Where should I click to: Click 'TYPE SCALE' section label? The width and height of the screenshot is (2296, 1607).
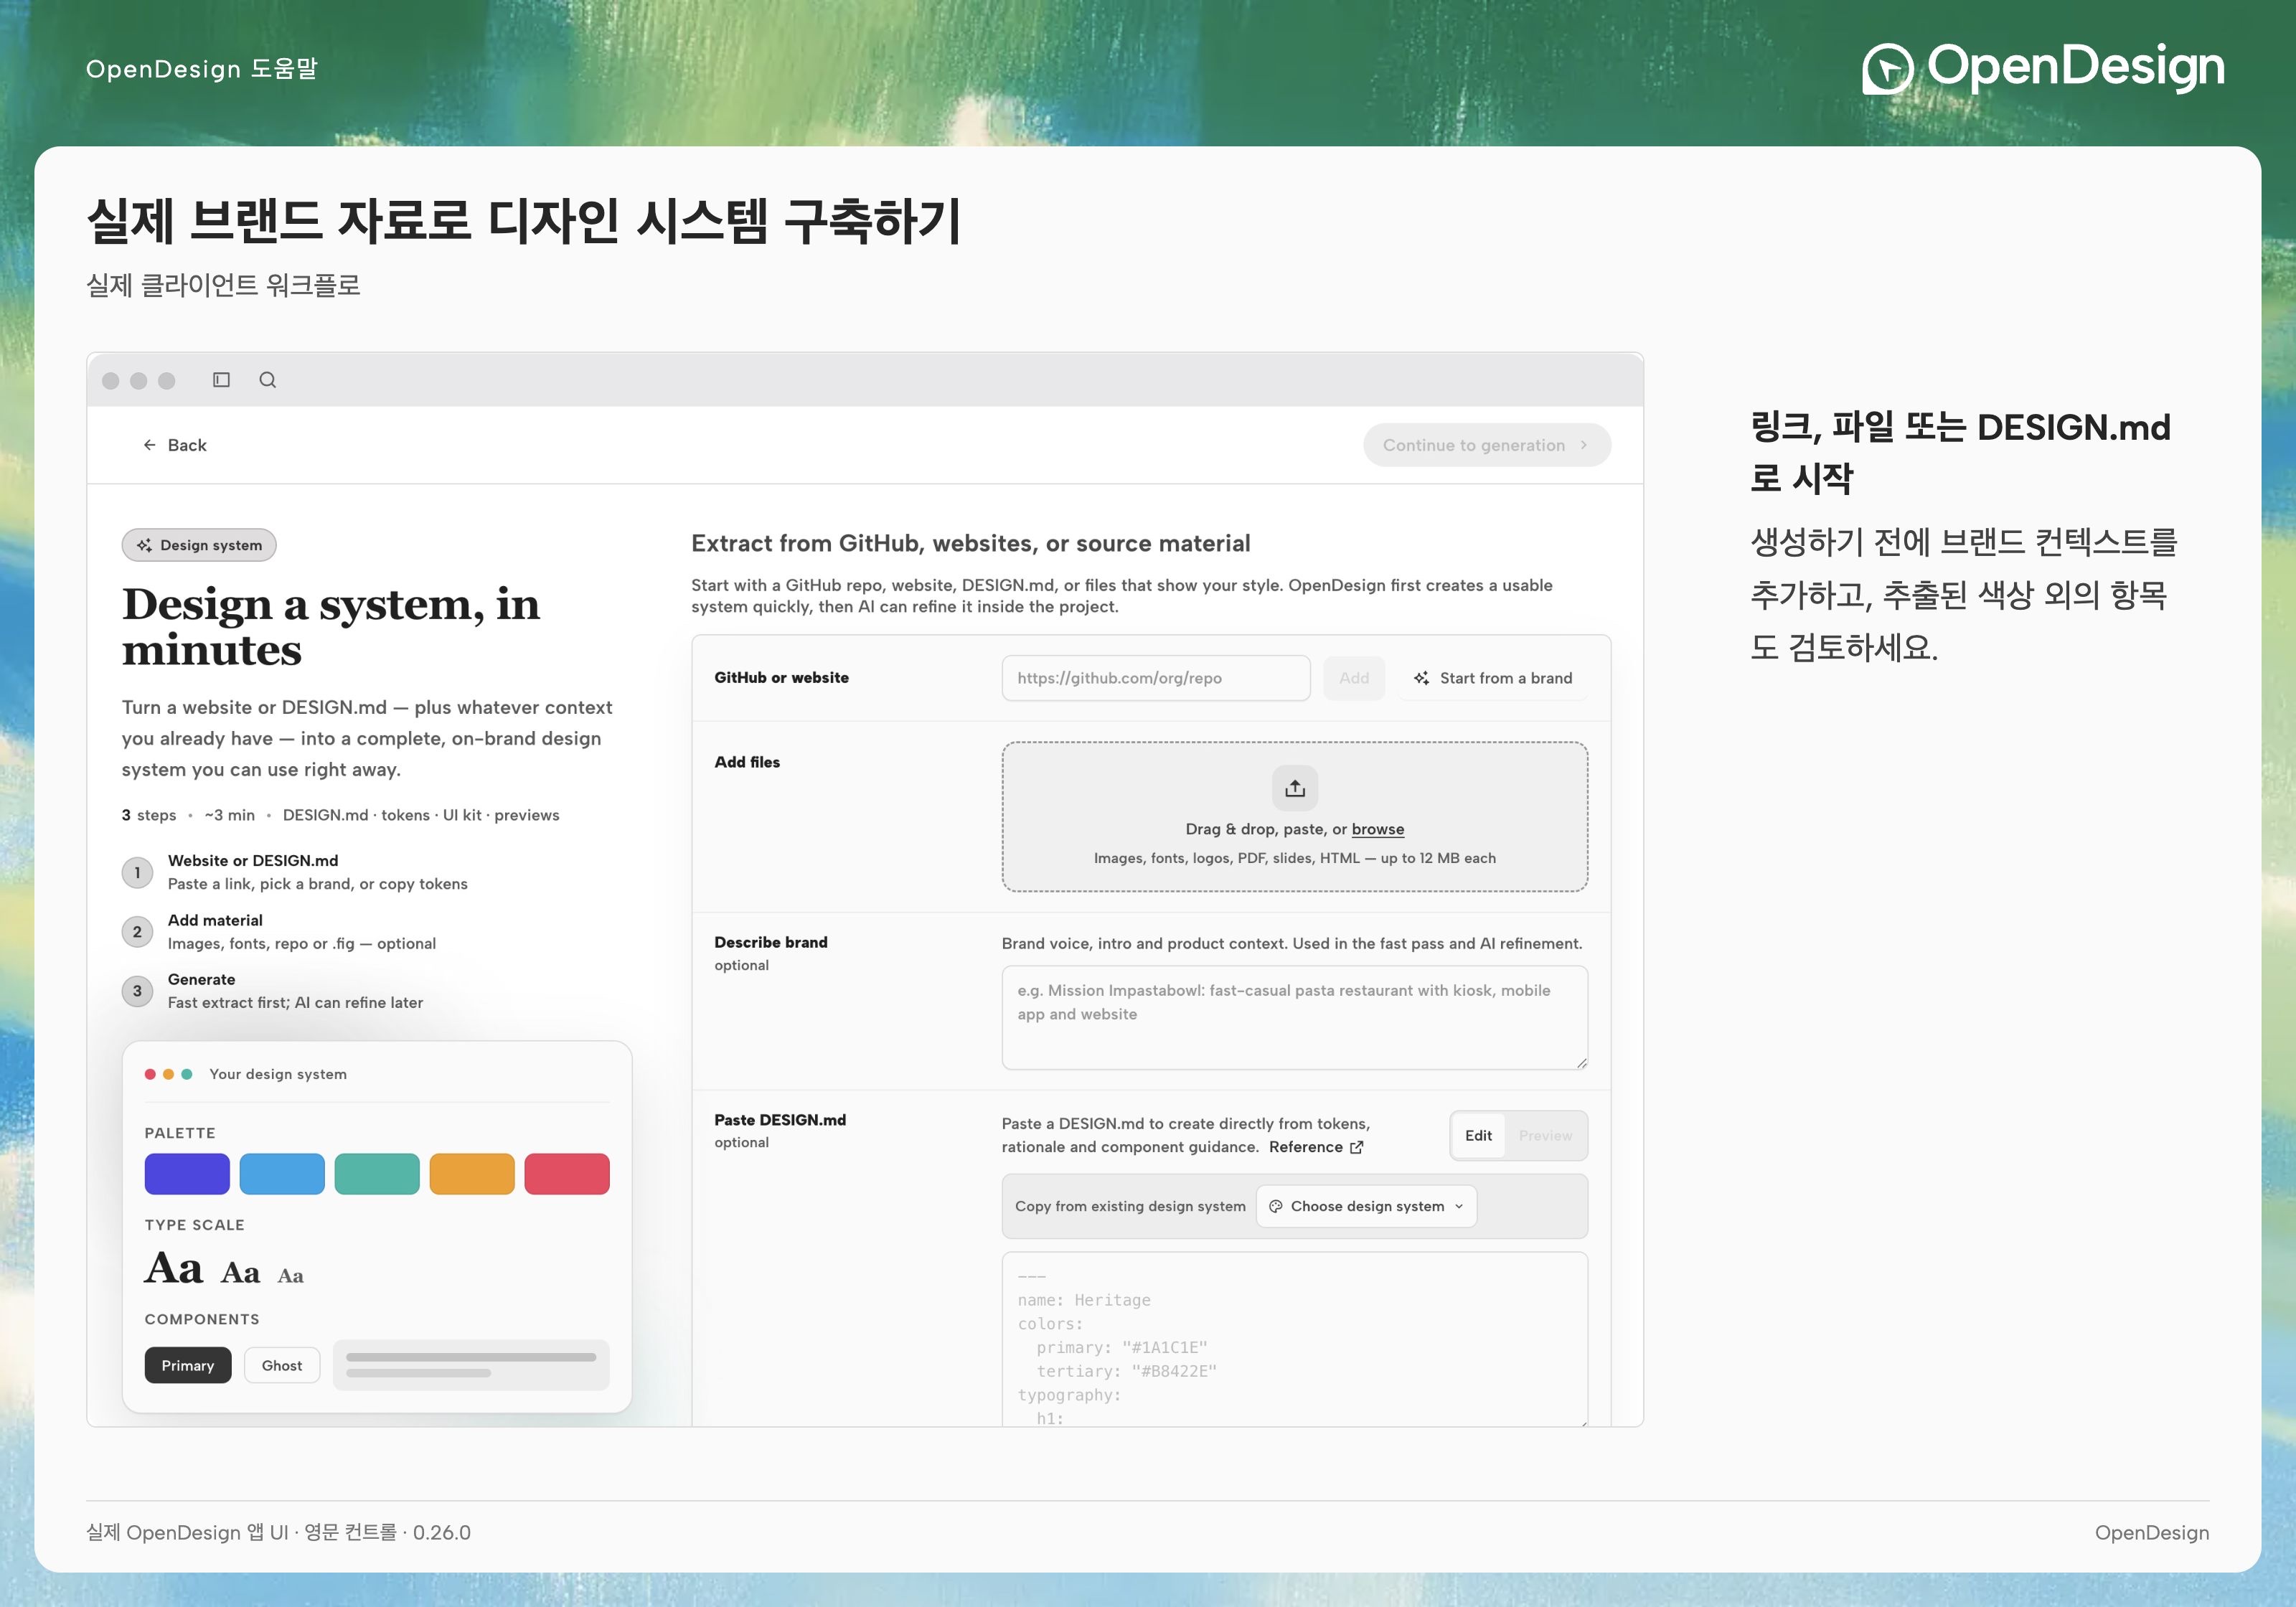tap(195, 1225)
